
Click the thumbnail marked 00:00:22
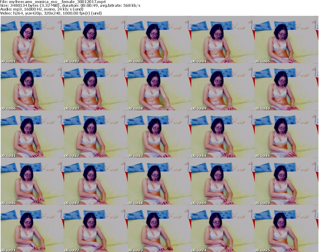coord(96,228)
